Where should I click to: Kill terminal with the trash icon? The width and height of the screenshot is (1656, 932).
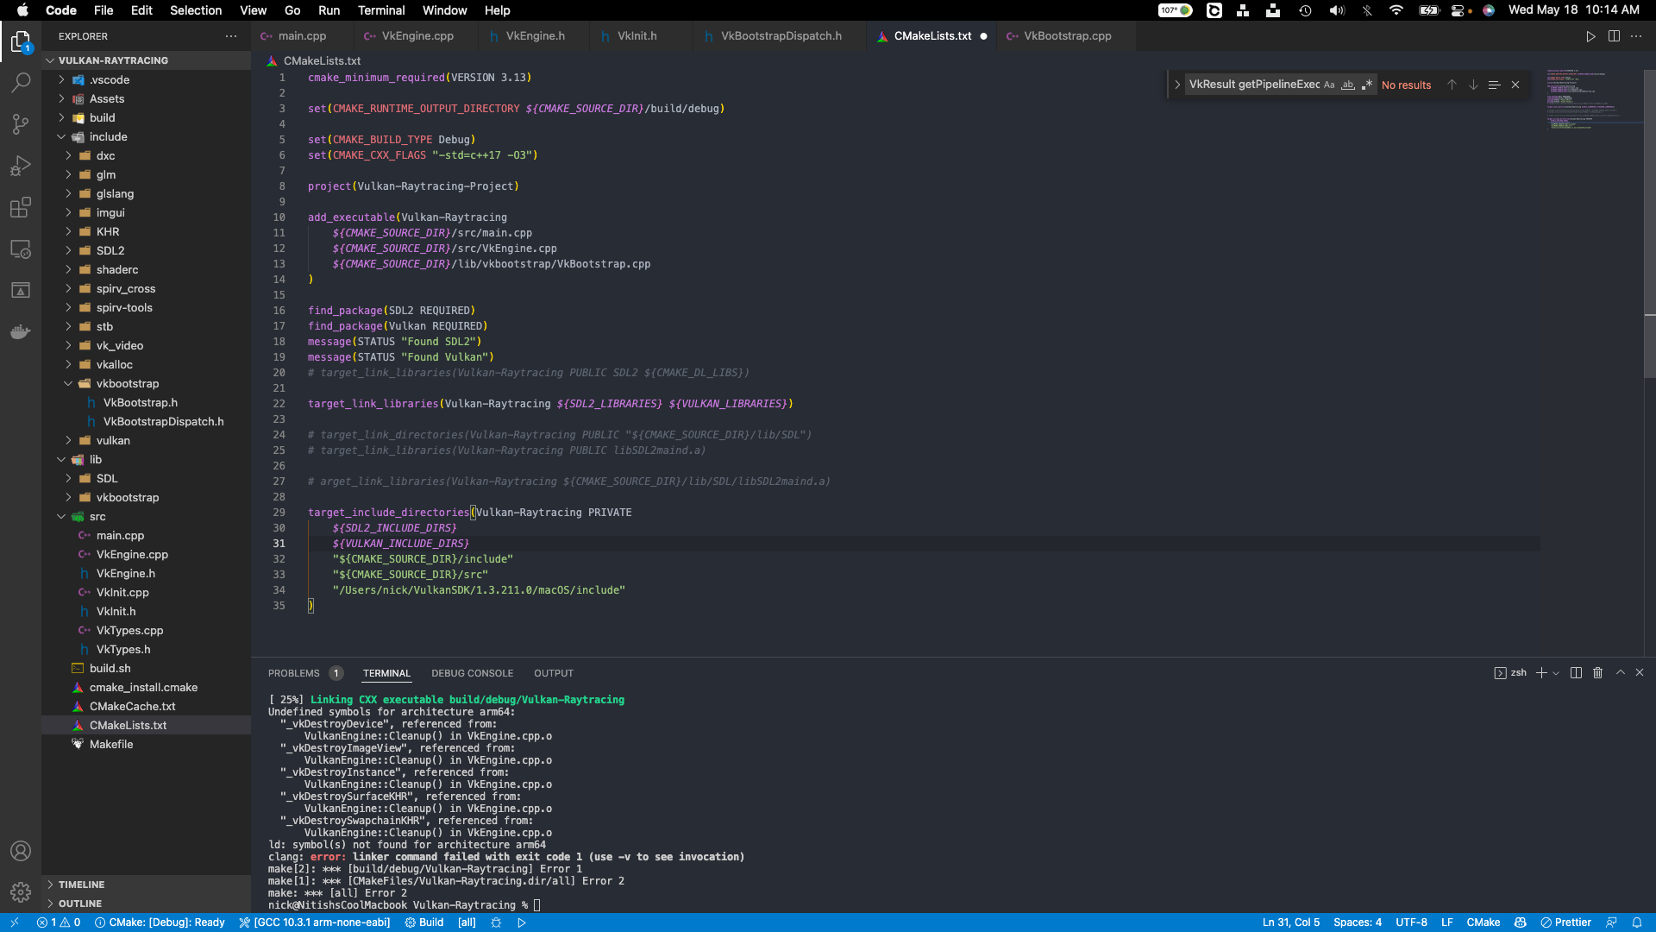pyautogui.click(x=1597, y=673)
